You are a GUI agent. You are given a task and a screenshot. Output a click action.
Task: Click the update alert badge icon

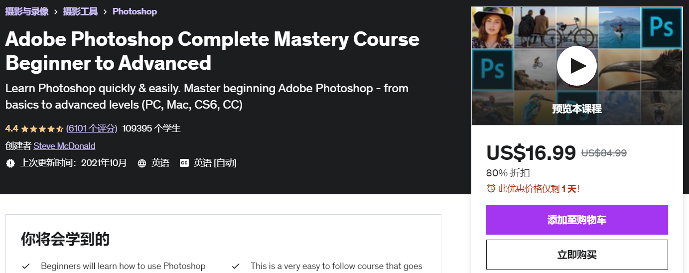[x=10, y=163]
